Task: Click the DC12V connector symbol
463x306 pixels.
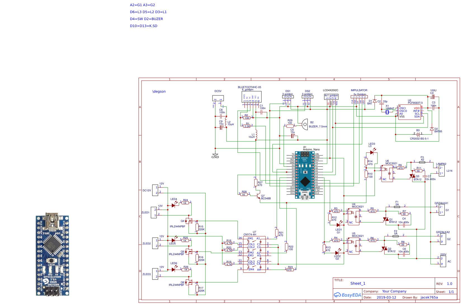Action: (155, 190)
